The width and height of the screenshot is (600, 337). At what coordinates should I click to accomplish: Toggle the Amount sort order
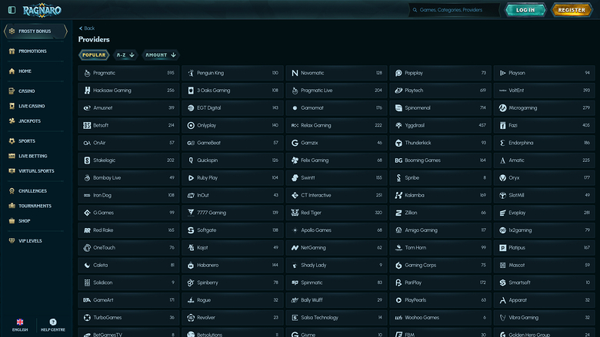click(x=161, y=55)
